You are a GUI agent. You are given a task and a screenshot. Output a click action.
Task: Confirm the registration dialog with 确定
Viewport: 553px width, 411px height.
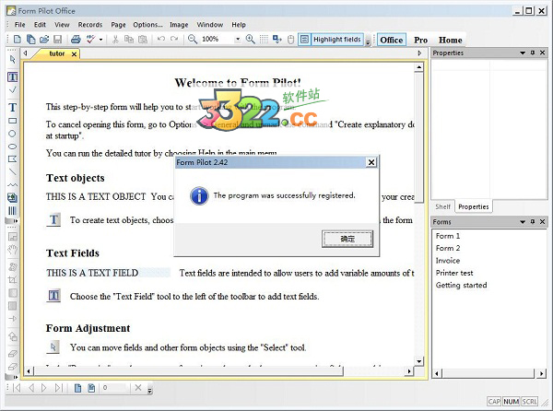347,239
